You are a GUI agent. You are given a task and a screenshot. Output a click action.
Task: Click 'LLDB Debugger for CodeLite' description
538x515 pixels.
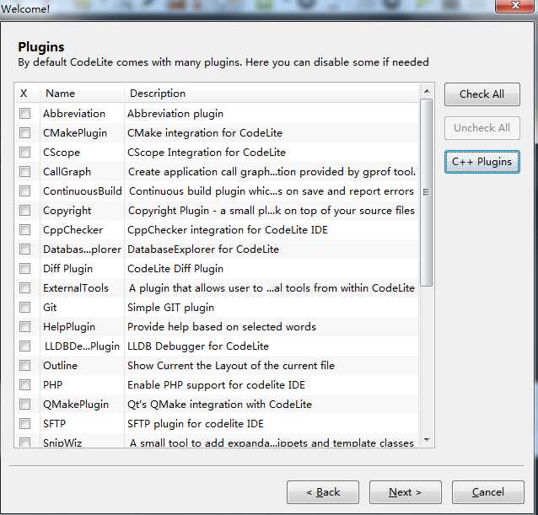[198, 346]
